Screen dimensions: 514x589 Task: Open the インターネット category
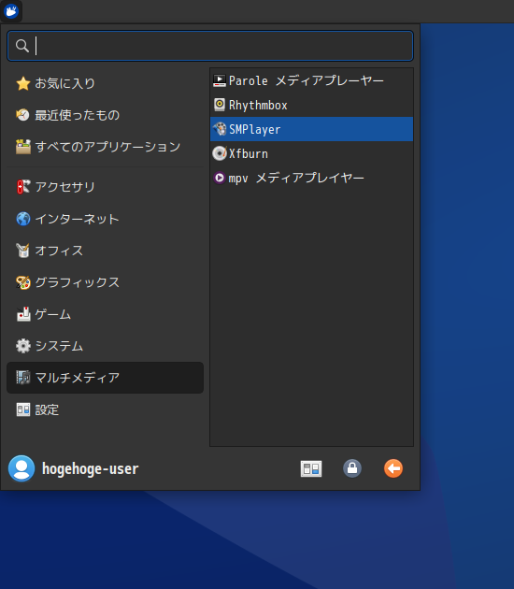pos(105,219)
